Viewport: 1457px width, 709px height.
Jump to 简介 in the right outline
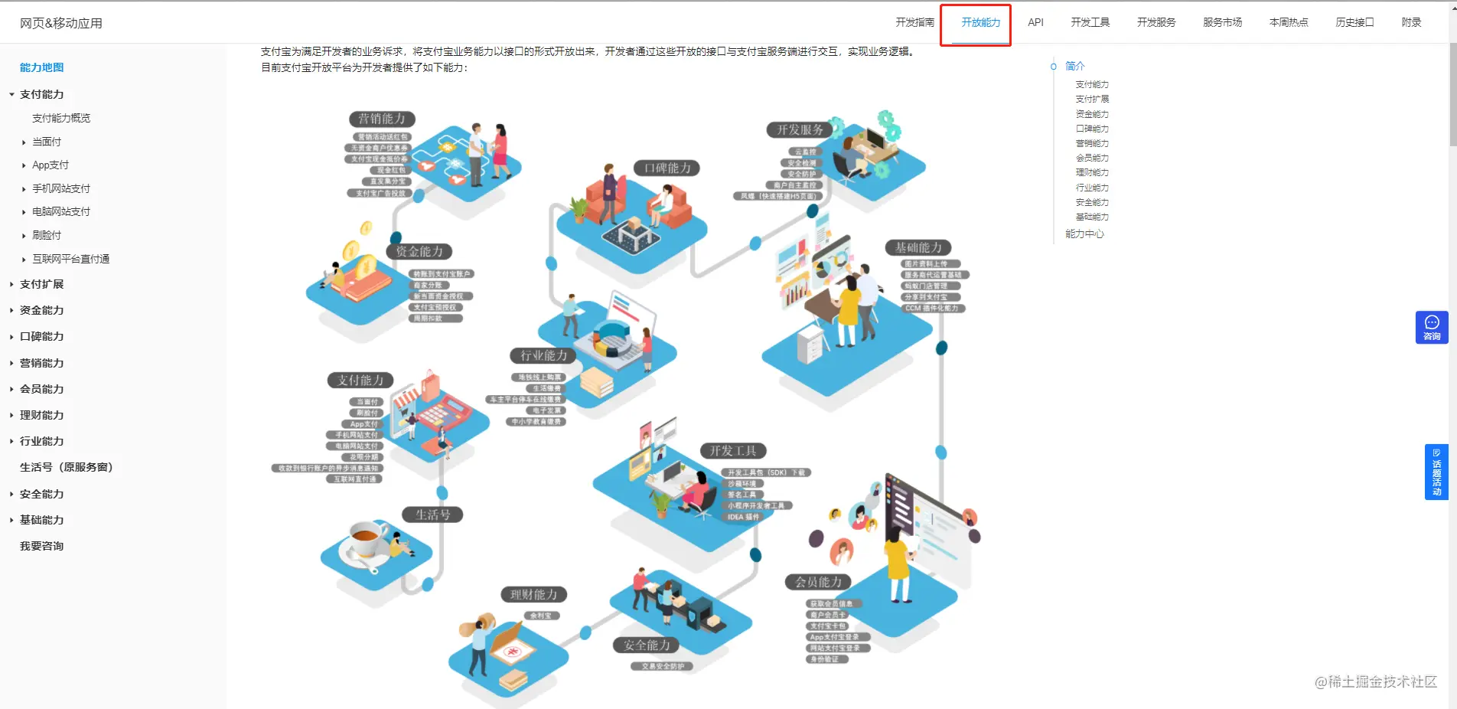(1075, 67)
